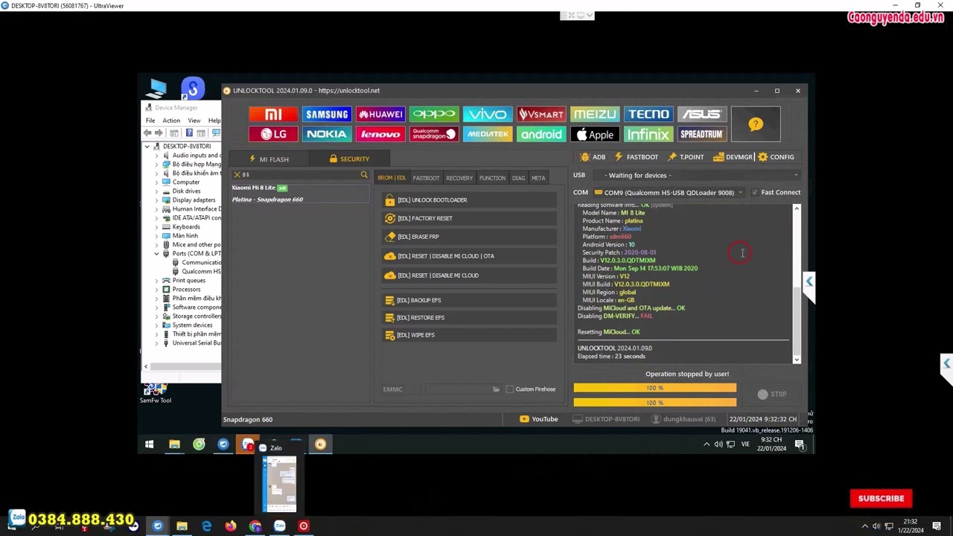Run [EDL] Factory Reset

pyautogui.click(x=470, y=219)
